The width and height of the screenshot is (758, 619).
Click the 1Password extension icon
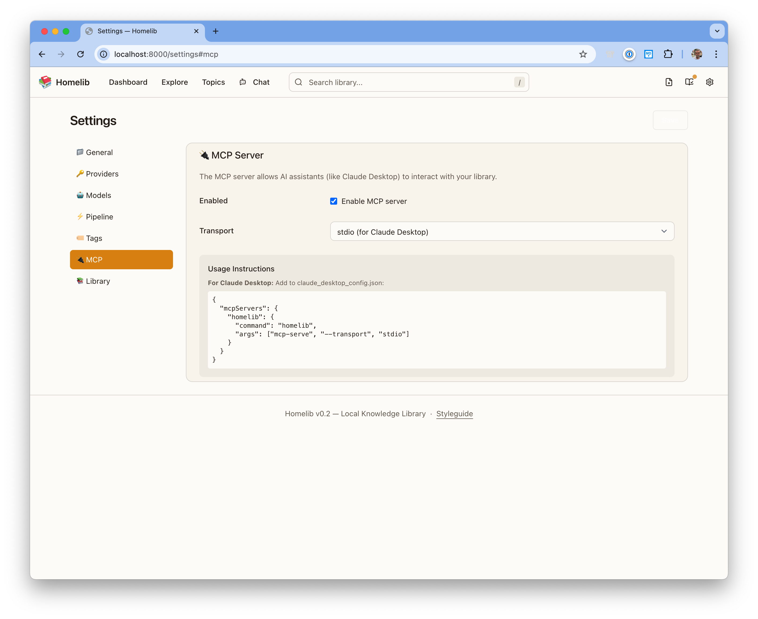629,54
